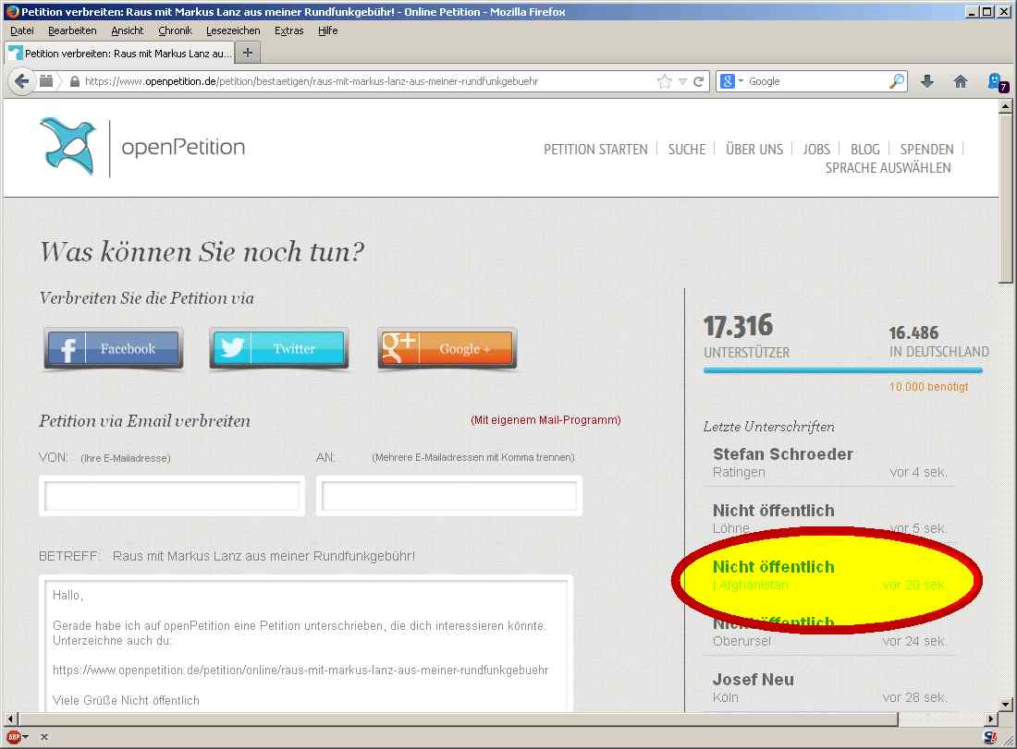Click the PETITION STARTEN navigation link

tap(595, 149)
